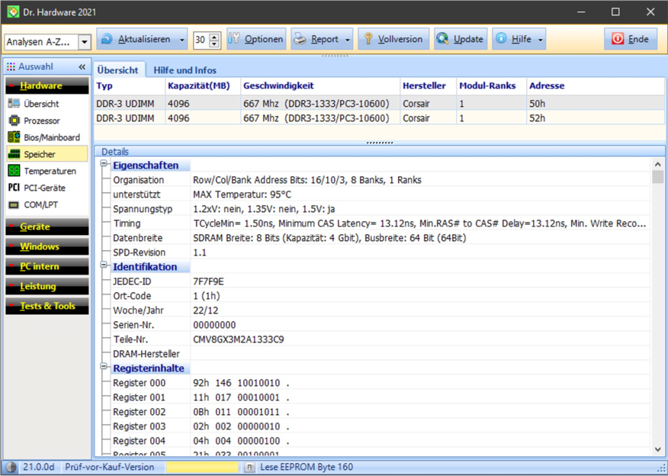Image resolution: width=668 pixels, height=476 pixels.
Task: Click the Übersicht item in sidebar
Action: point(41,104)
